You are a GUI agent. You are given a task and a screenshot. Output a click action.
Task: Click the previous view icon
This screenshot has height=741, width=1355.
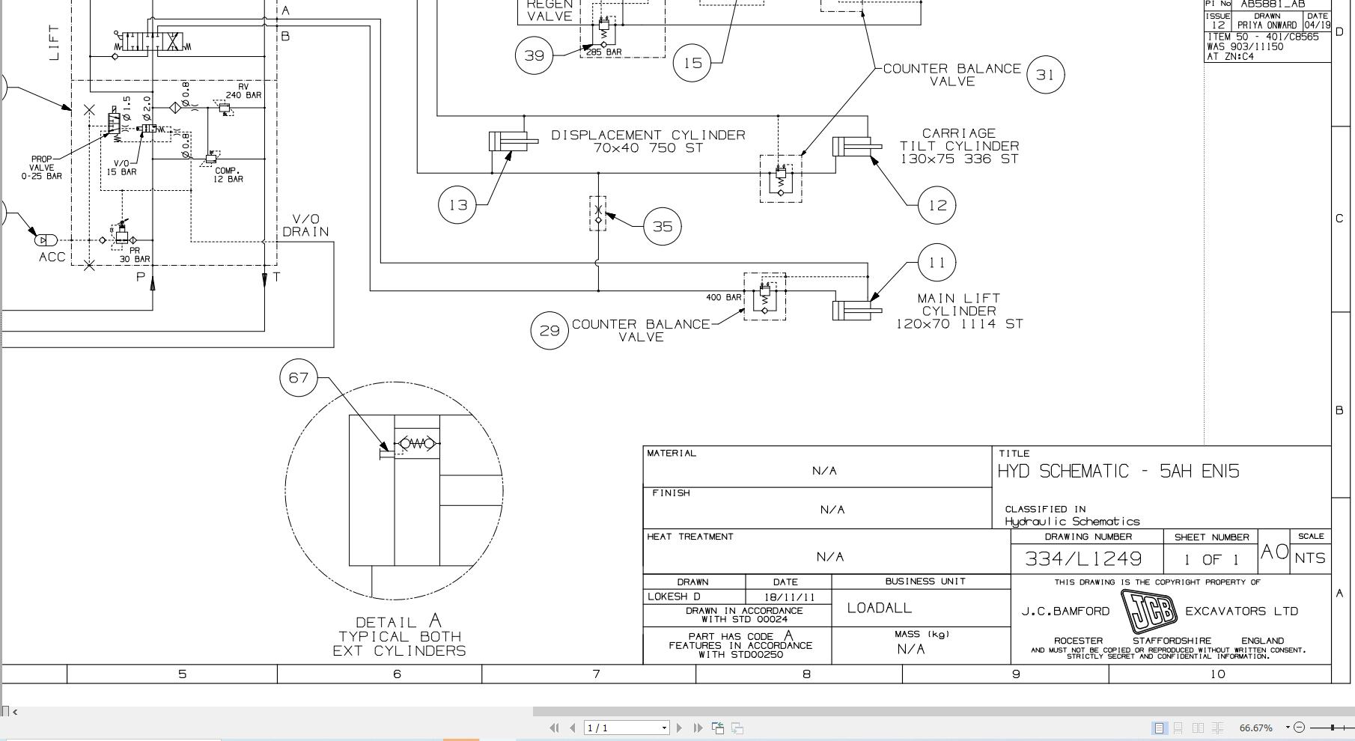pos(718,728)
